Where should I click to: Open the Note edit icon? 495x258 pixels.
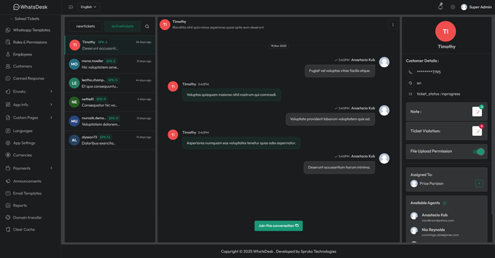[476, 112]
